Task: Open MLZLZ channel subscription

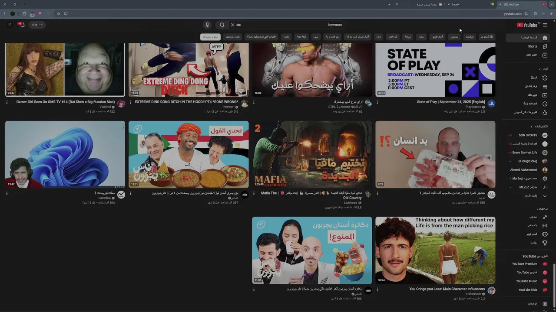Action: coord(528,187)
